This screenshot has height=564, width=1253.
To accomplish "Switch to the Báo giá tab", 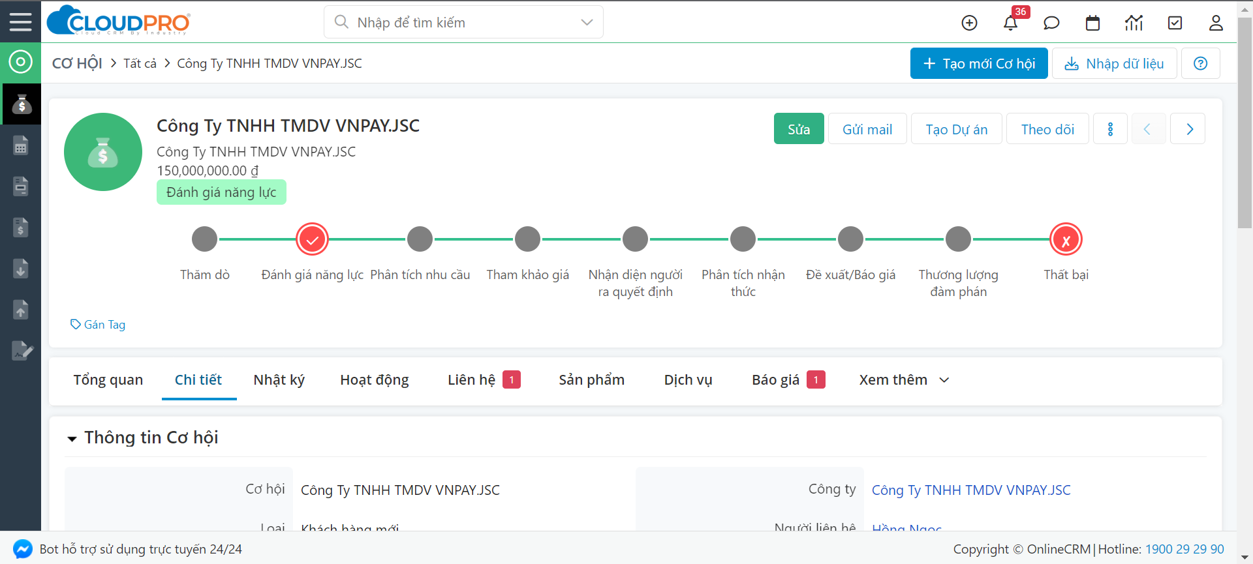I will [788, 379].
